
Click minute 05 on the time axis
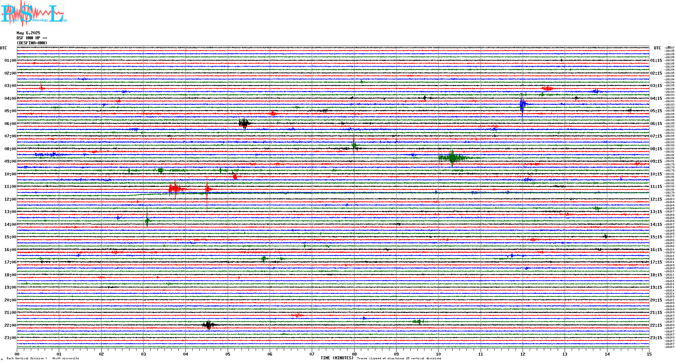click(x=228, y=354)
